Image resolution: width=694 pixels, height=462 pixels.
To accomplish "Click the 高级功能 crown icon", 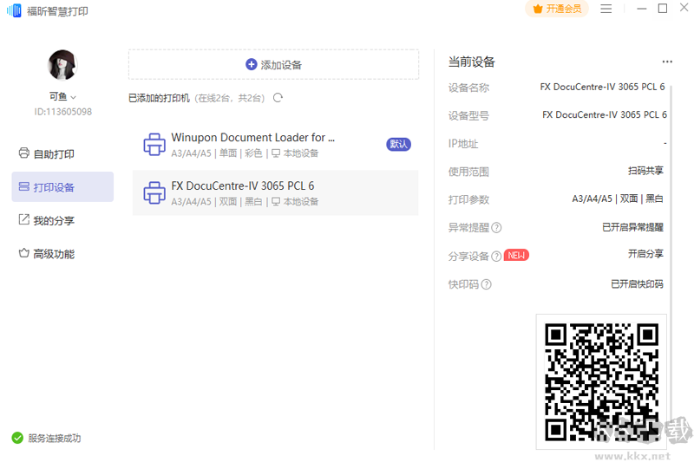I will [x=24, y=253].
